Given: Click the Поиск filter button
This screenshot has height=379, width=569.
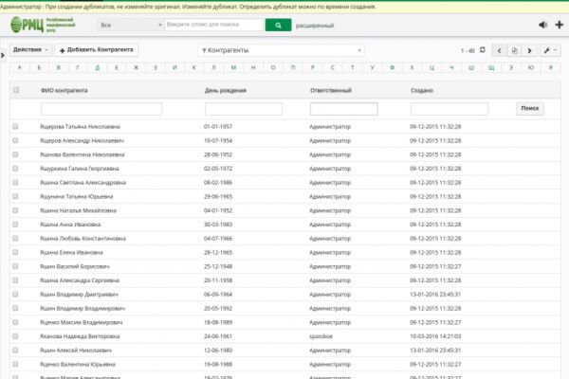Looking at the screenshot, I should click(x=530, y=108).
